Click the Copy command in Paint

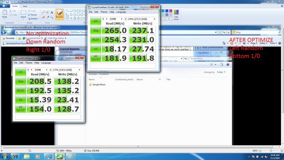(x=13, y=15)
